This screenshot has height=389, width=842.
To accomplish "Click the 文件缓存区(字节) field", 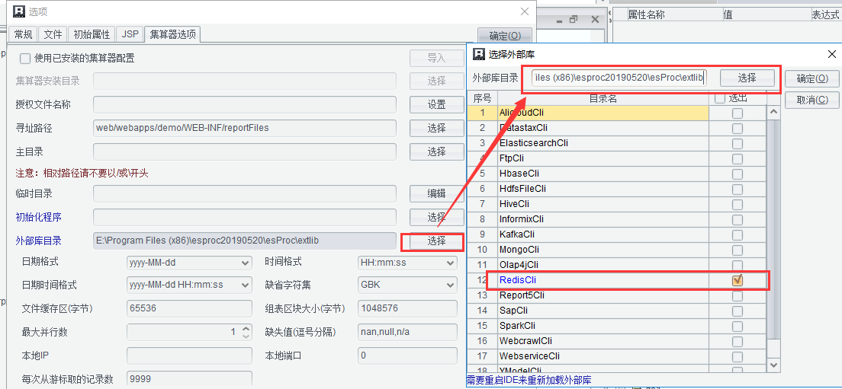I will [189, 308].
